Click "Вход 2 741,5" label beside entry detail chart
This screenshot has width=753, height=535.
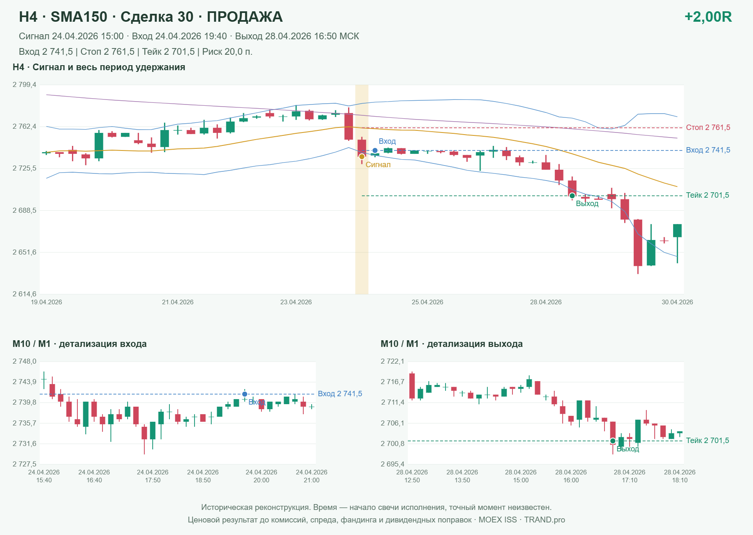click(x=340, y=394)
